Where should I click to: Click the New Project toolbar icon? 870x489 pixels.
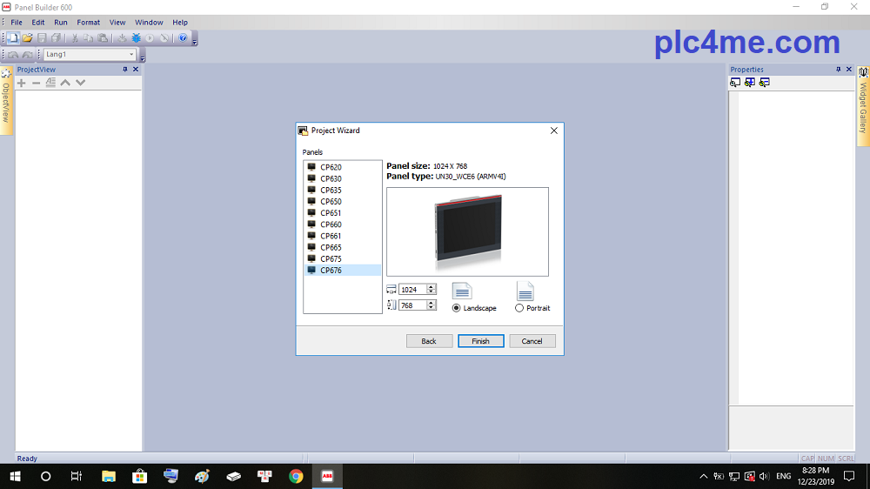point(14,38)
